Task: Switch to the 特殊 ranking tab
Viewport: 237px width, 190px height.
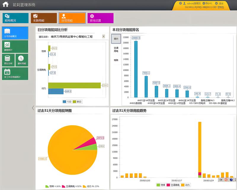Action: click(116, 60)
